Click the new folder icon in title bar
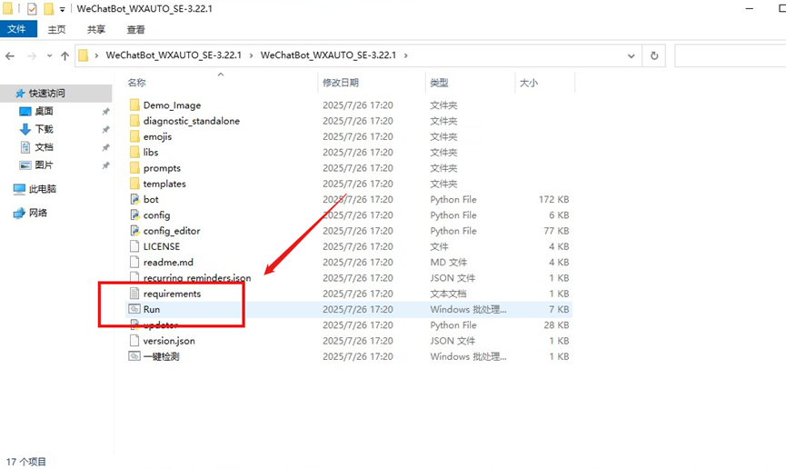This screenshot has height=469, width=786. 49,8
